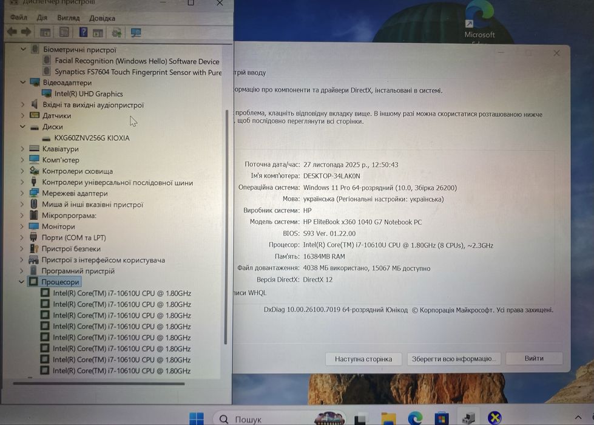Expand Вхідні та вихідні аудіопристрої
Image resolution: width=594 pixels, height=425 pixels.
coord(22,104)
